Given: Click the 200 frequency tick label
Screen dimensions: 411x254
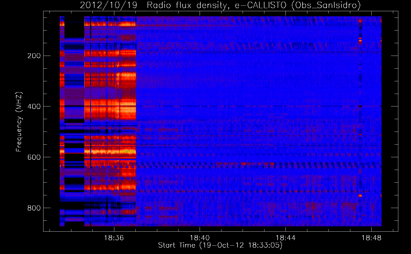Looking at the screenshot, I should tap(34, 56).
